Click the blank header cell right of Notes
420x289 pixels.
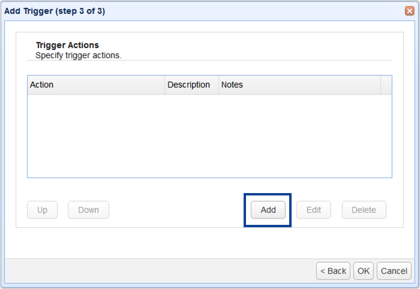click(386, 85)
